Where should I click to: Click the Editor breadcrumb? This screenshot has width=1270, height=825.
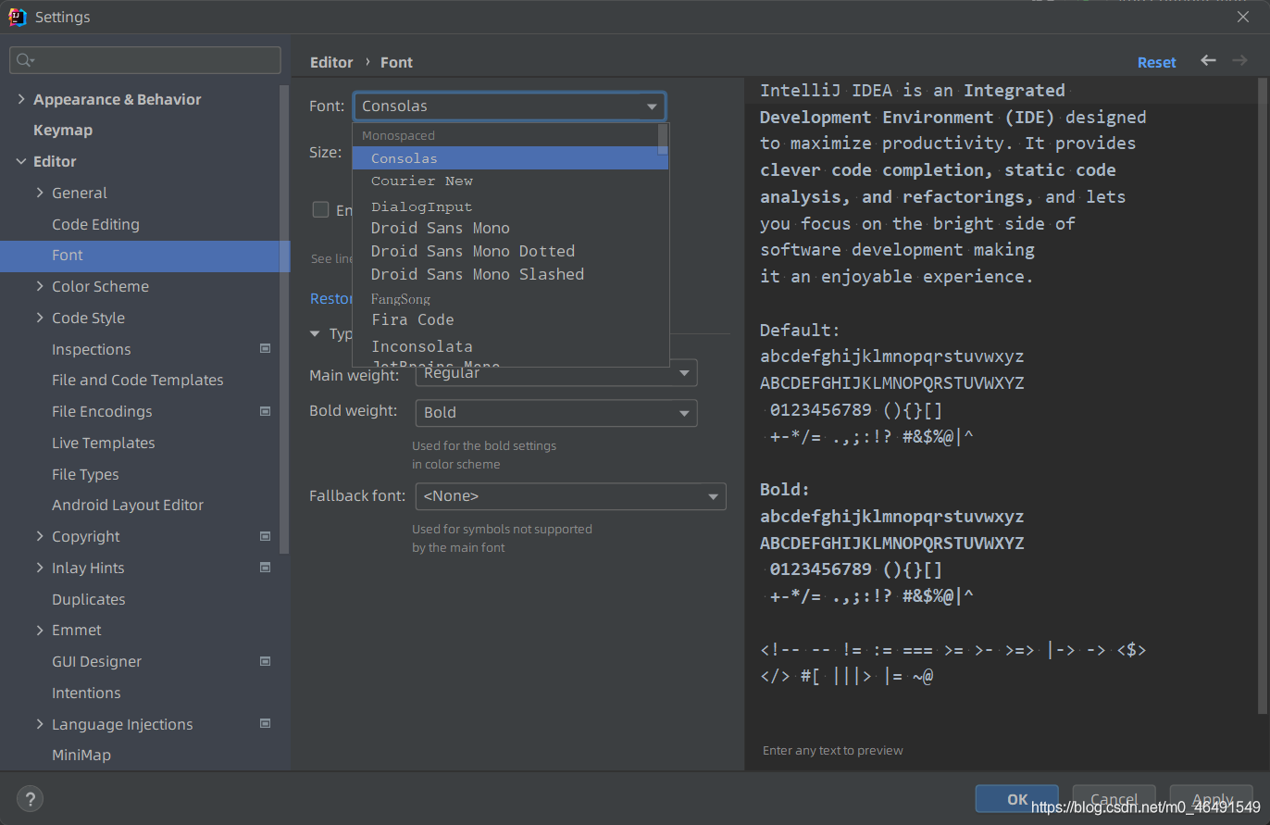pos(331,62)
